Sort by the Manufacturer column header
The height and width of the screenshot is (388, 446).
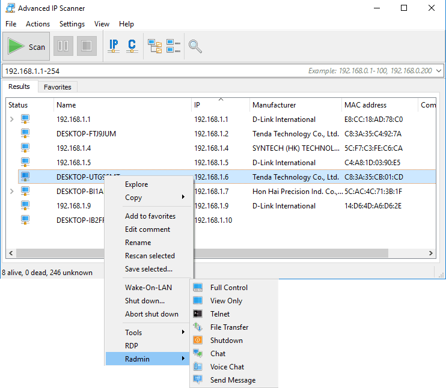pyautogui.click(x=296, y=105)
